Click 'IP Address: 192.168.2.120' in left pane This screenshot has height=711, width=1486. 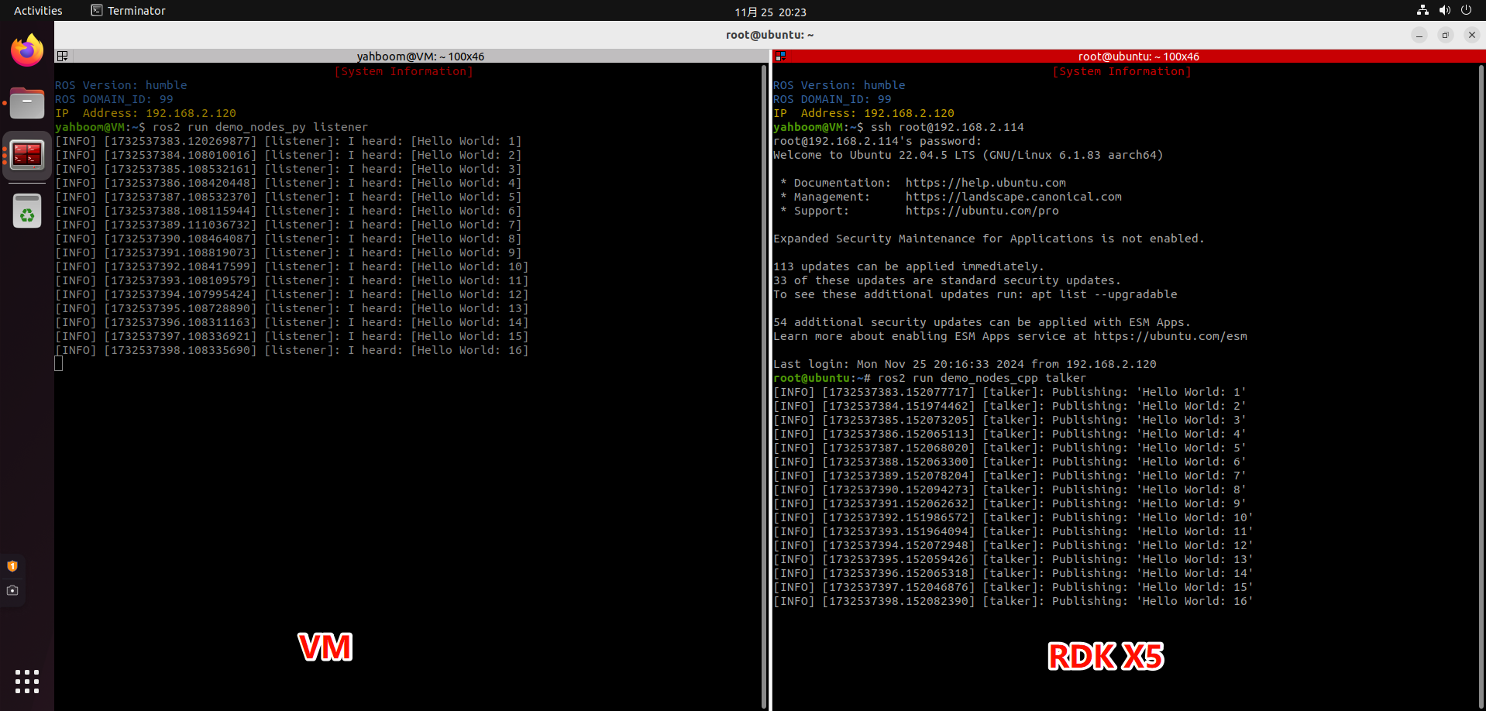pos(146,113)
